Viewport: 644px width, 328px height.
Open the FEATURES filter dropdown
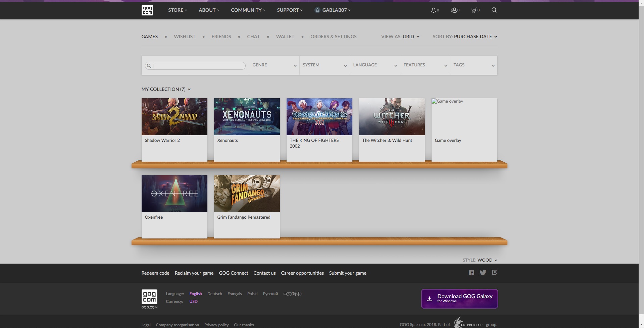pos(425,65)
